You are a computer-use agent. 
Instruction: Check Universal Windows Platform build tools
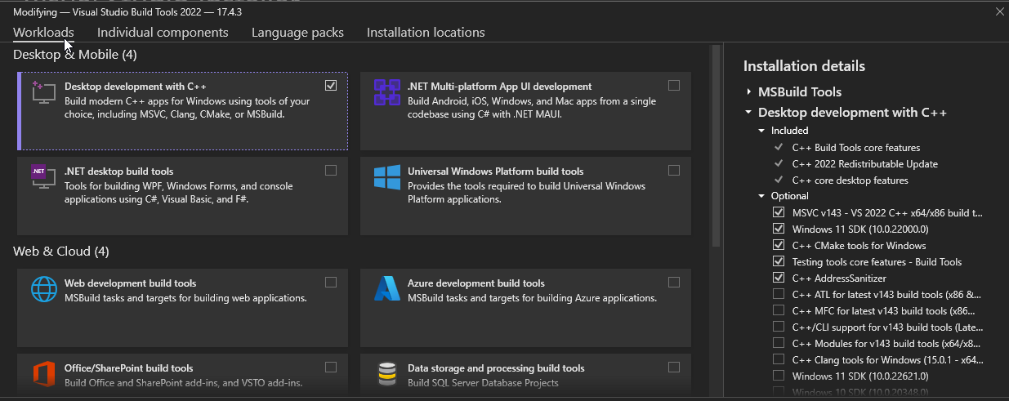674,171
